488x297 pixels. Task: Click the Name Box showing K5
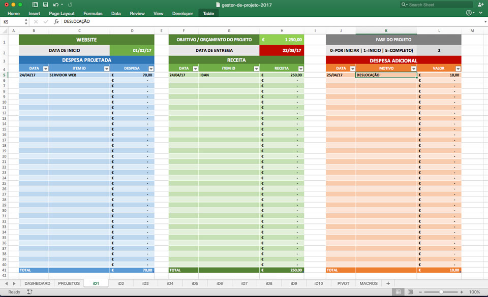(x=12, y=22)
